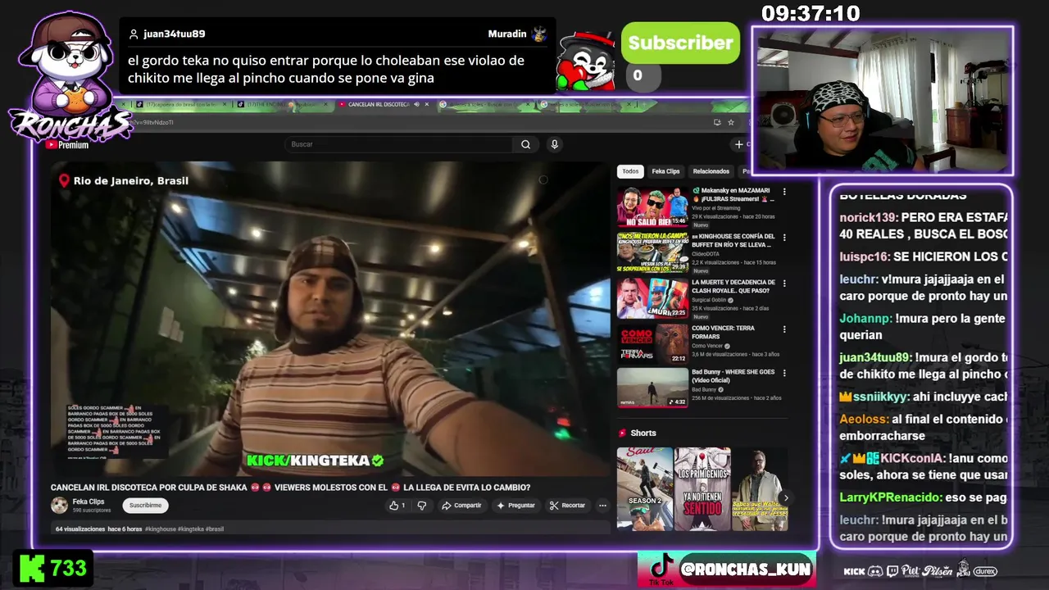Screen dimensions: 1049x590
Task: Open Makanaky en MAZAMARI video thumbnail
Action: [x=652, y=207]
